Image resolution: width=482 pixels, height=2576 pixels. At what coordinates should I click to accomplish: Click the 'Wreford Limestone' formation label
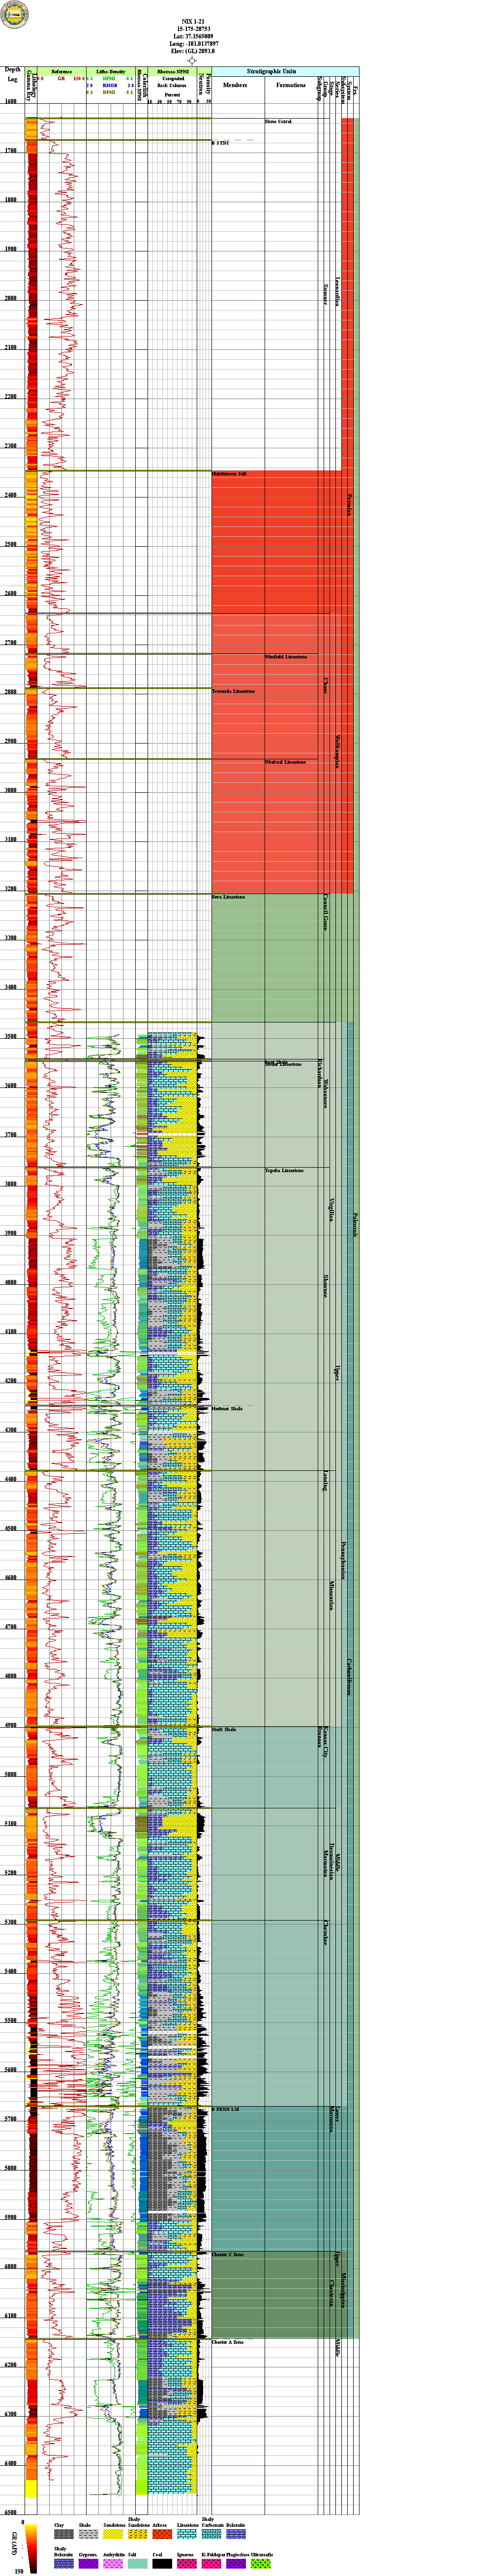(x=285, y=762)
